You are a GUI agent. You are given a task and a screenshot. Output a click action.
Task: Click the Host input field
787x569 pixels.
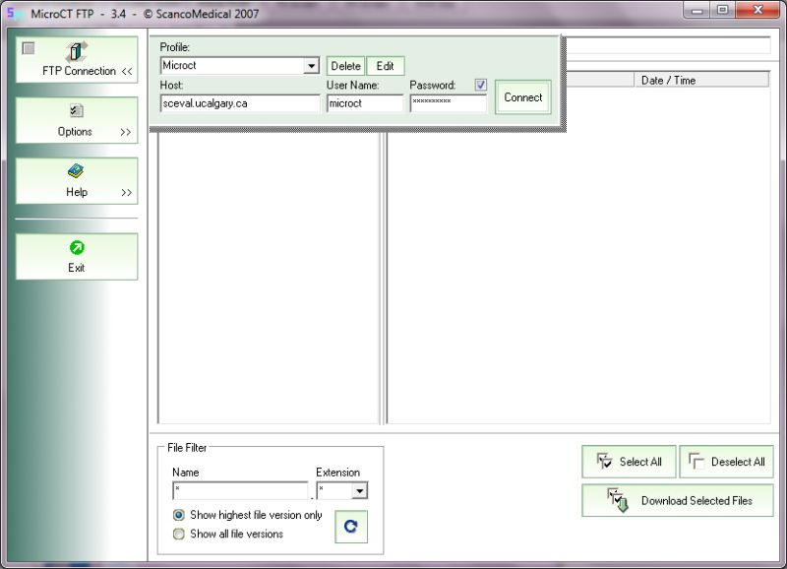pos(240,103)
